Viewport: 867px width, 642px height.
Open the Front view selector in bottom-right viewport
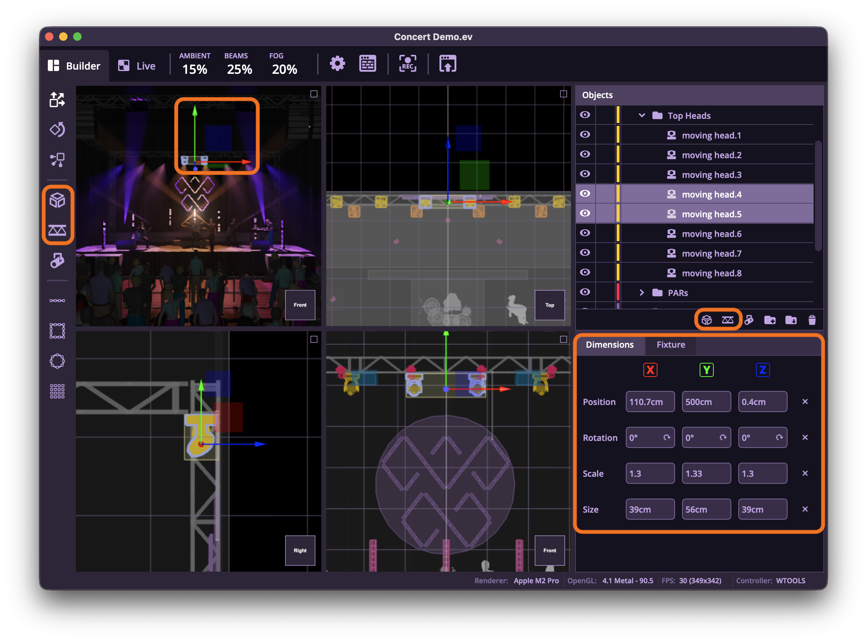coord(550,550)
